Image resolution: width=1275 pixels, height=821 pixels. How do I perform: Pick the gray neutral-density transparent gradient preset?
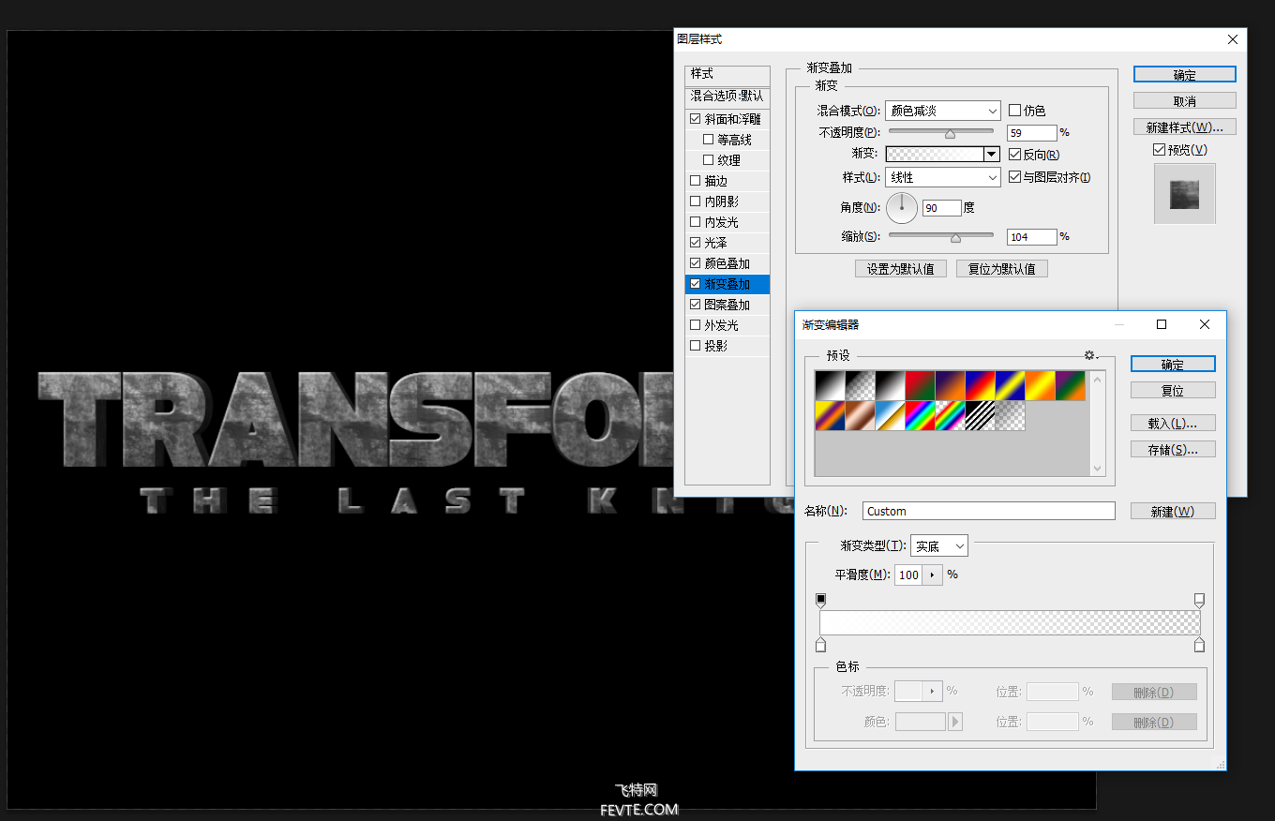coord(1010,416)
